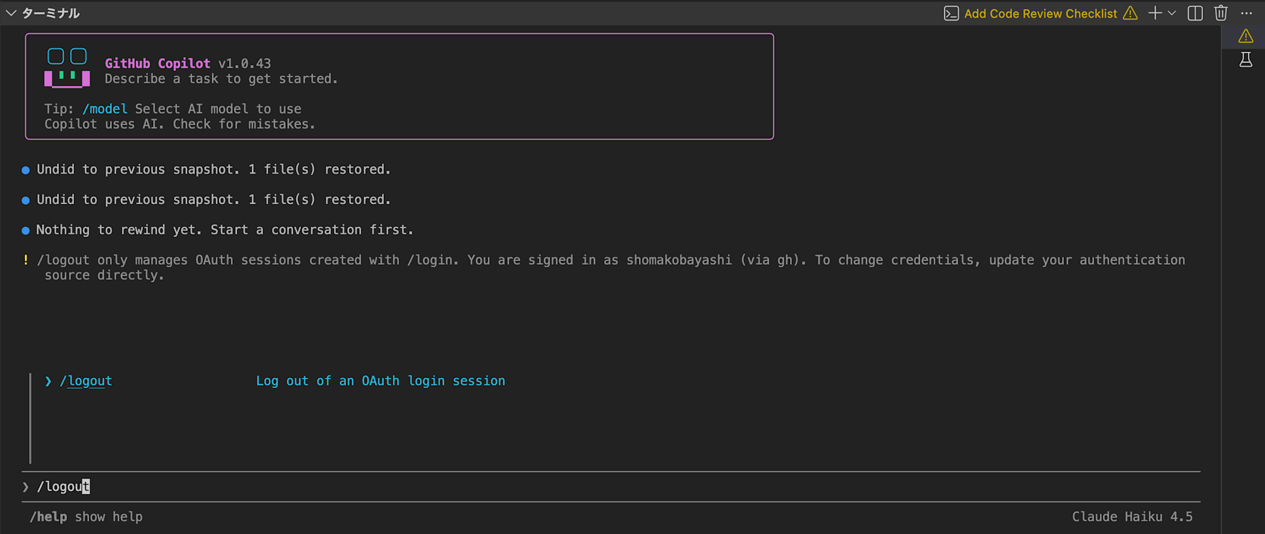Click the GitHub Copilot title text
Image resolution: width=1265 pixels, height=534 pixels.
click(157, 63)
